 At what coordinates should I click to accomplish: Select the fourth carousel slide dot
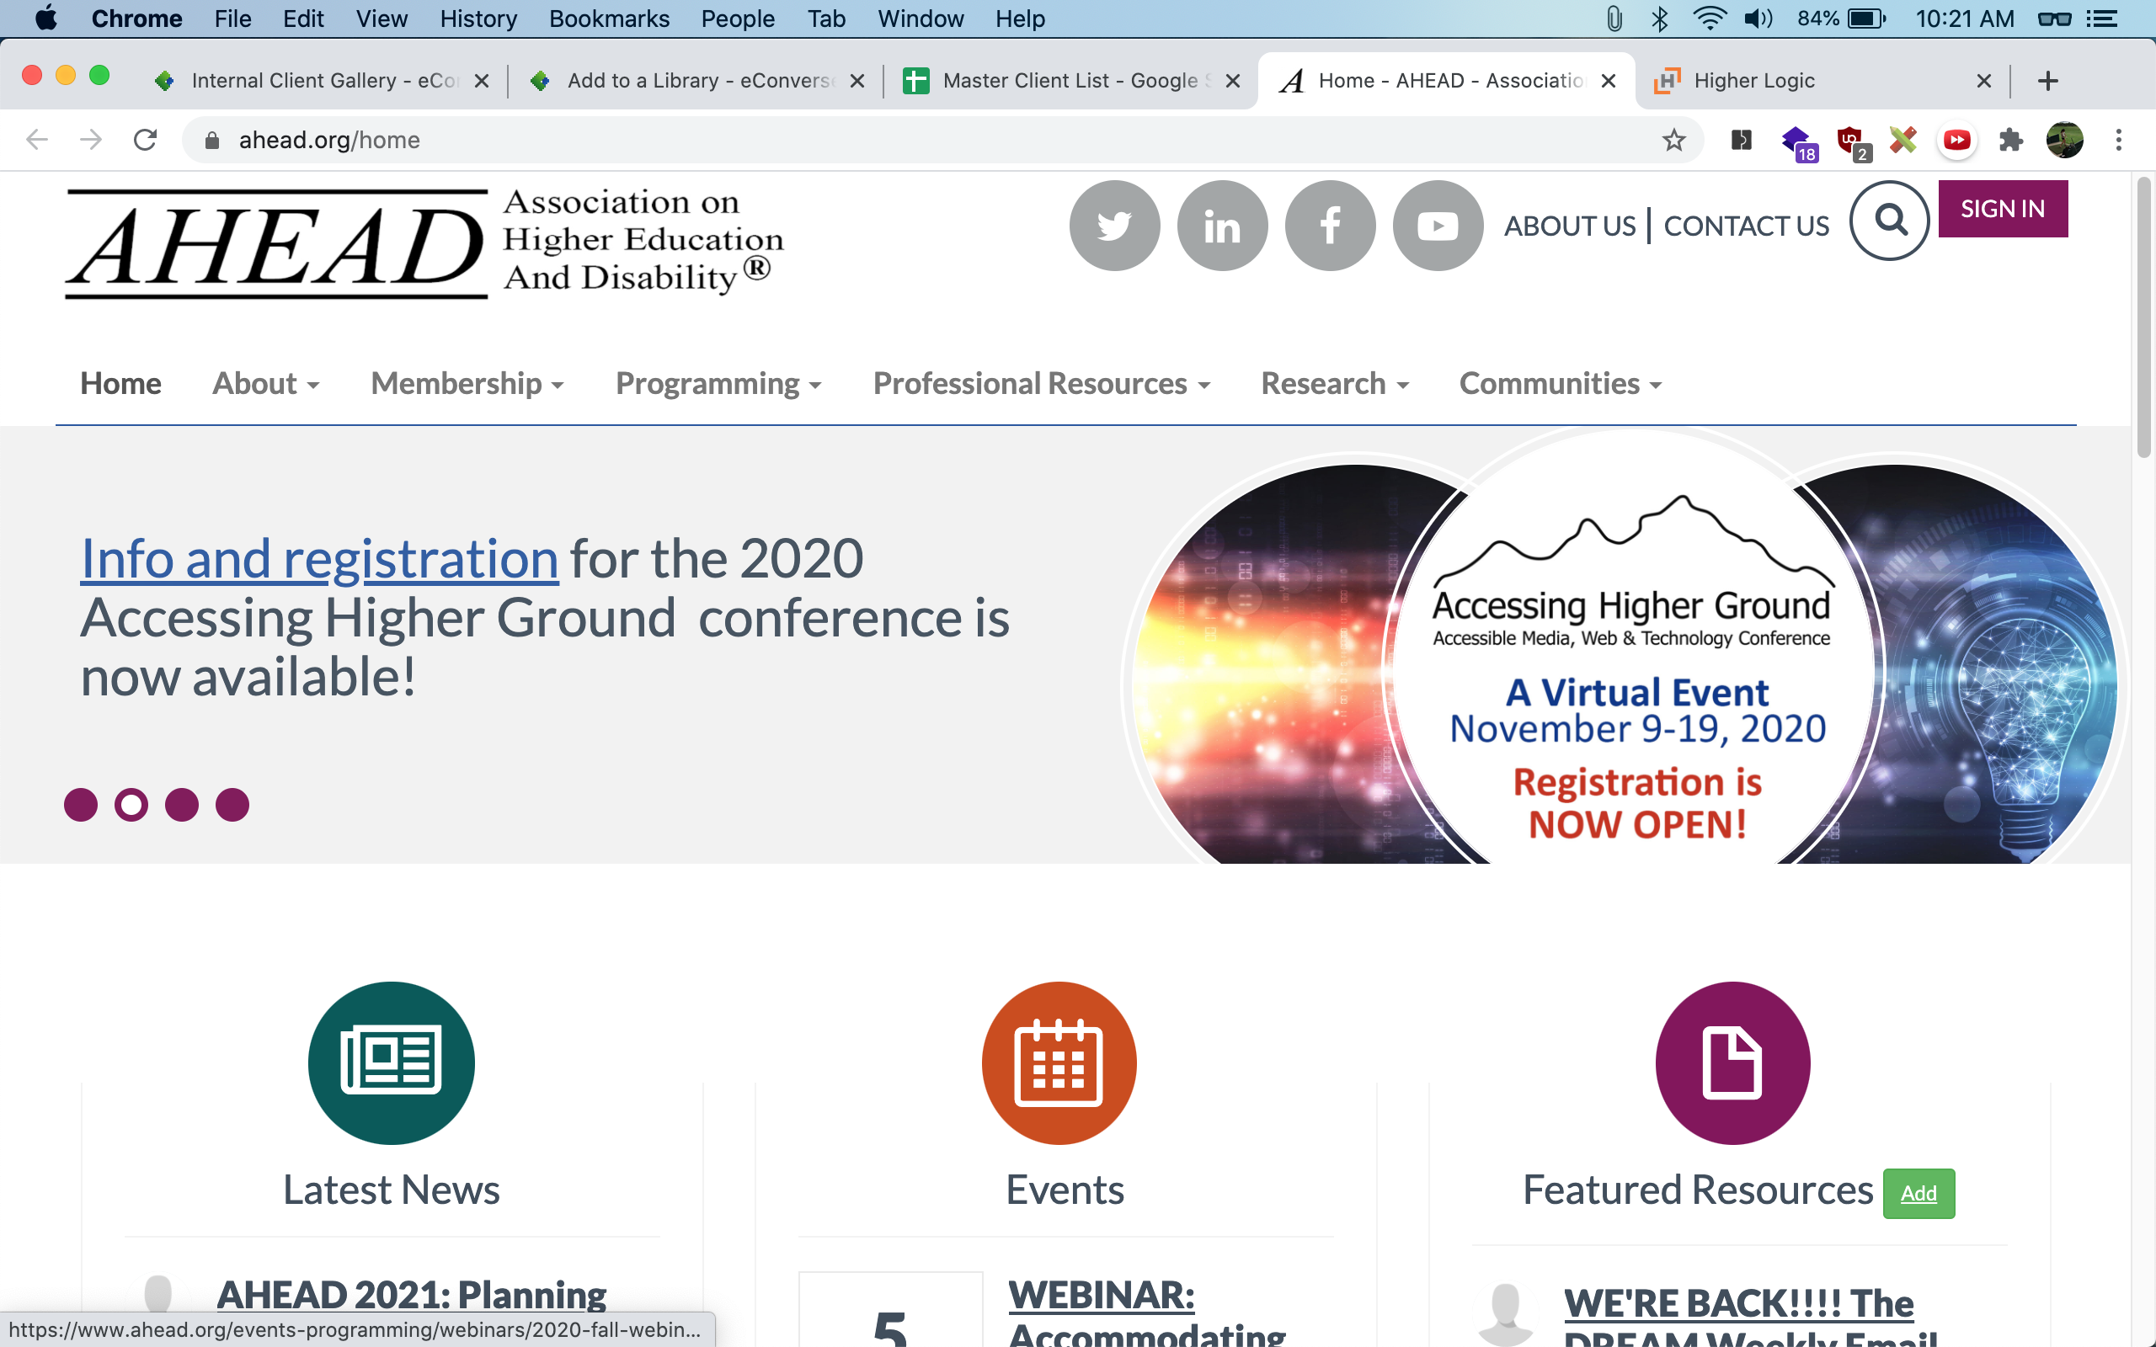[x=232, y=805]
